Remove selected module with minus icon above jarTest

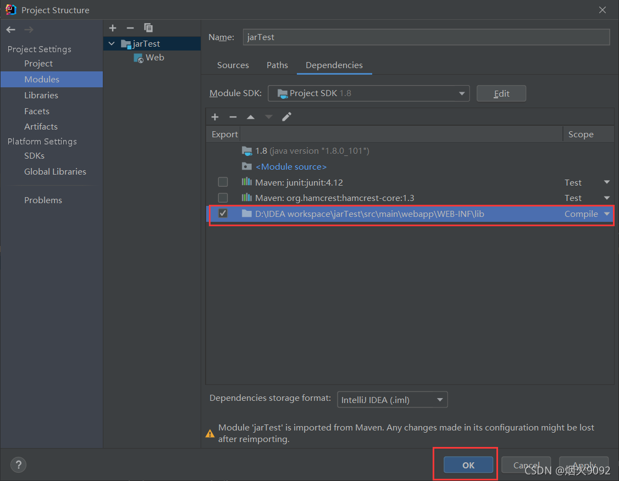tap(130, 28)
